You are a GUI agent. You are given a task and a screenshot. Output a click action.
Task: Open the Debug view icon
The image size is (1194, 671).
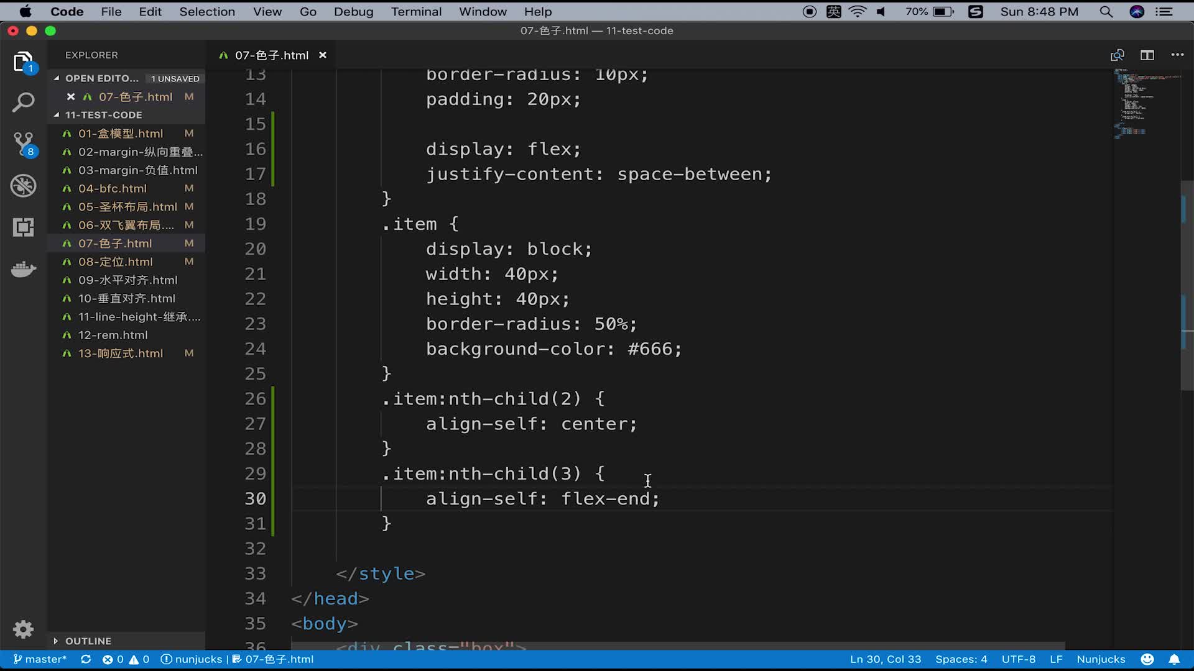(x=24, y=186)
